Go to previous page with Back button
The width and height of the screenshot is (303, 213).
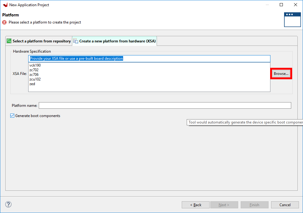tap(196, 205)
